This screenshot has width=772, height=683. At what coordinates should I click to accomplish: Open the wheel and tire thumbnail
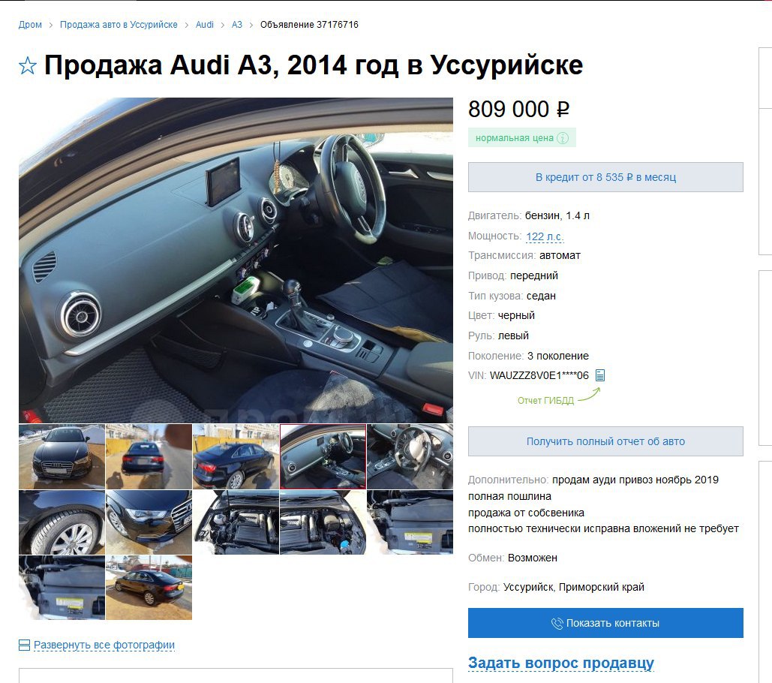[62, 522]
